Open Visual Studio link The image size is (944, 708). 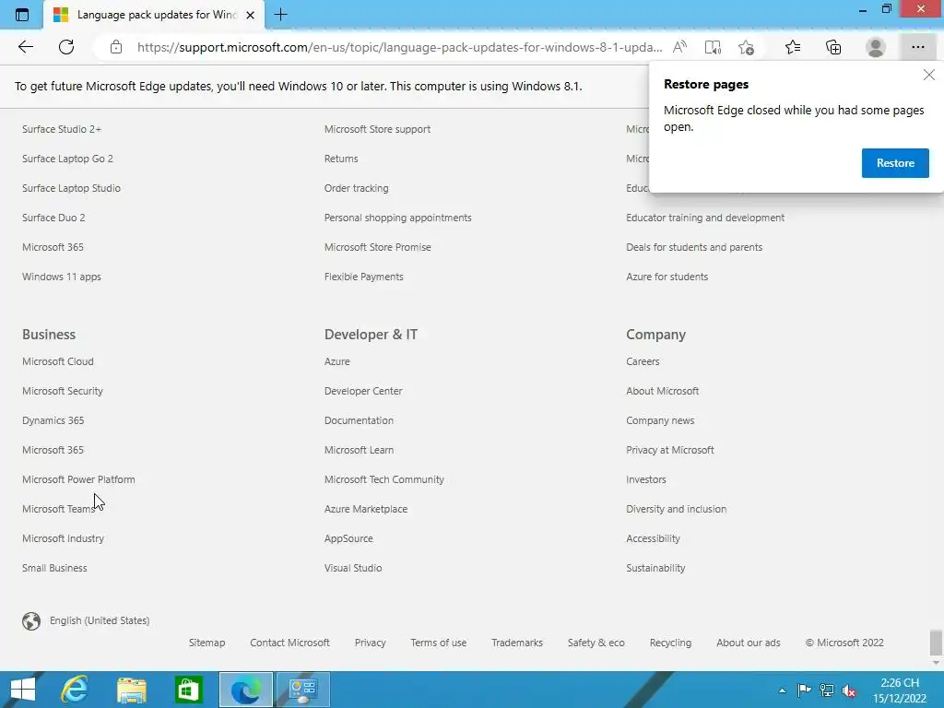353,568
